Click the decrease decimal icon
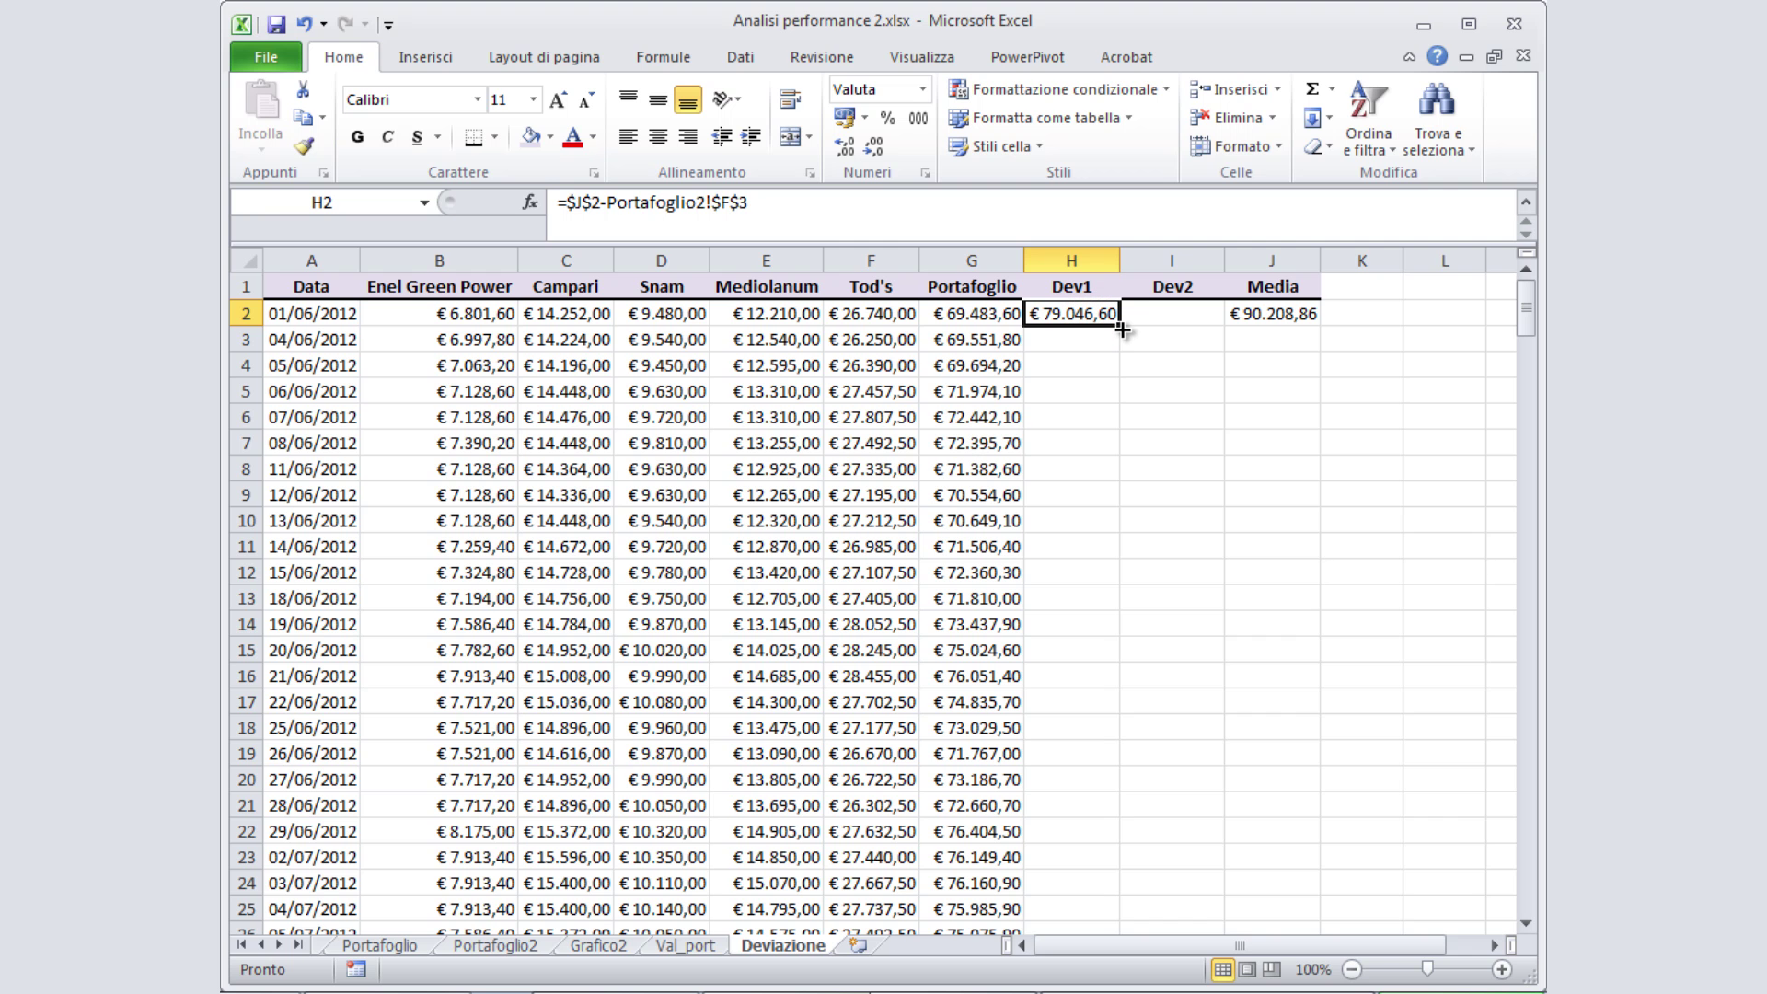 [874, 146]
